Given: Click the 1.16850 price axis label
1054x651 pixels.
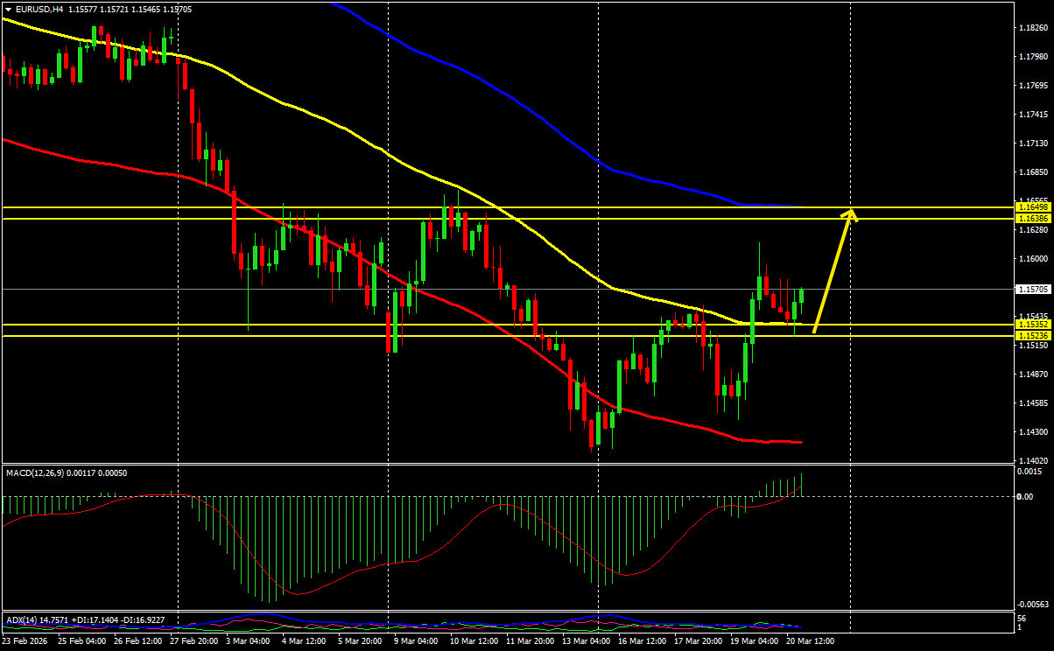Looking at the screenshot, I should [x=1034, y=172].
